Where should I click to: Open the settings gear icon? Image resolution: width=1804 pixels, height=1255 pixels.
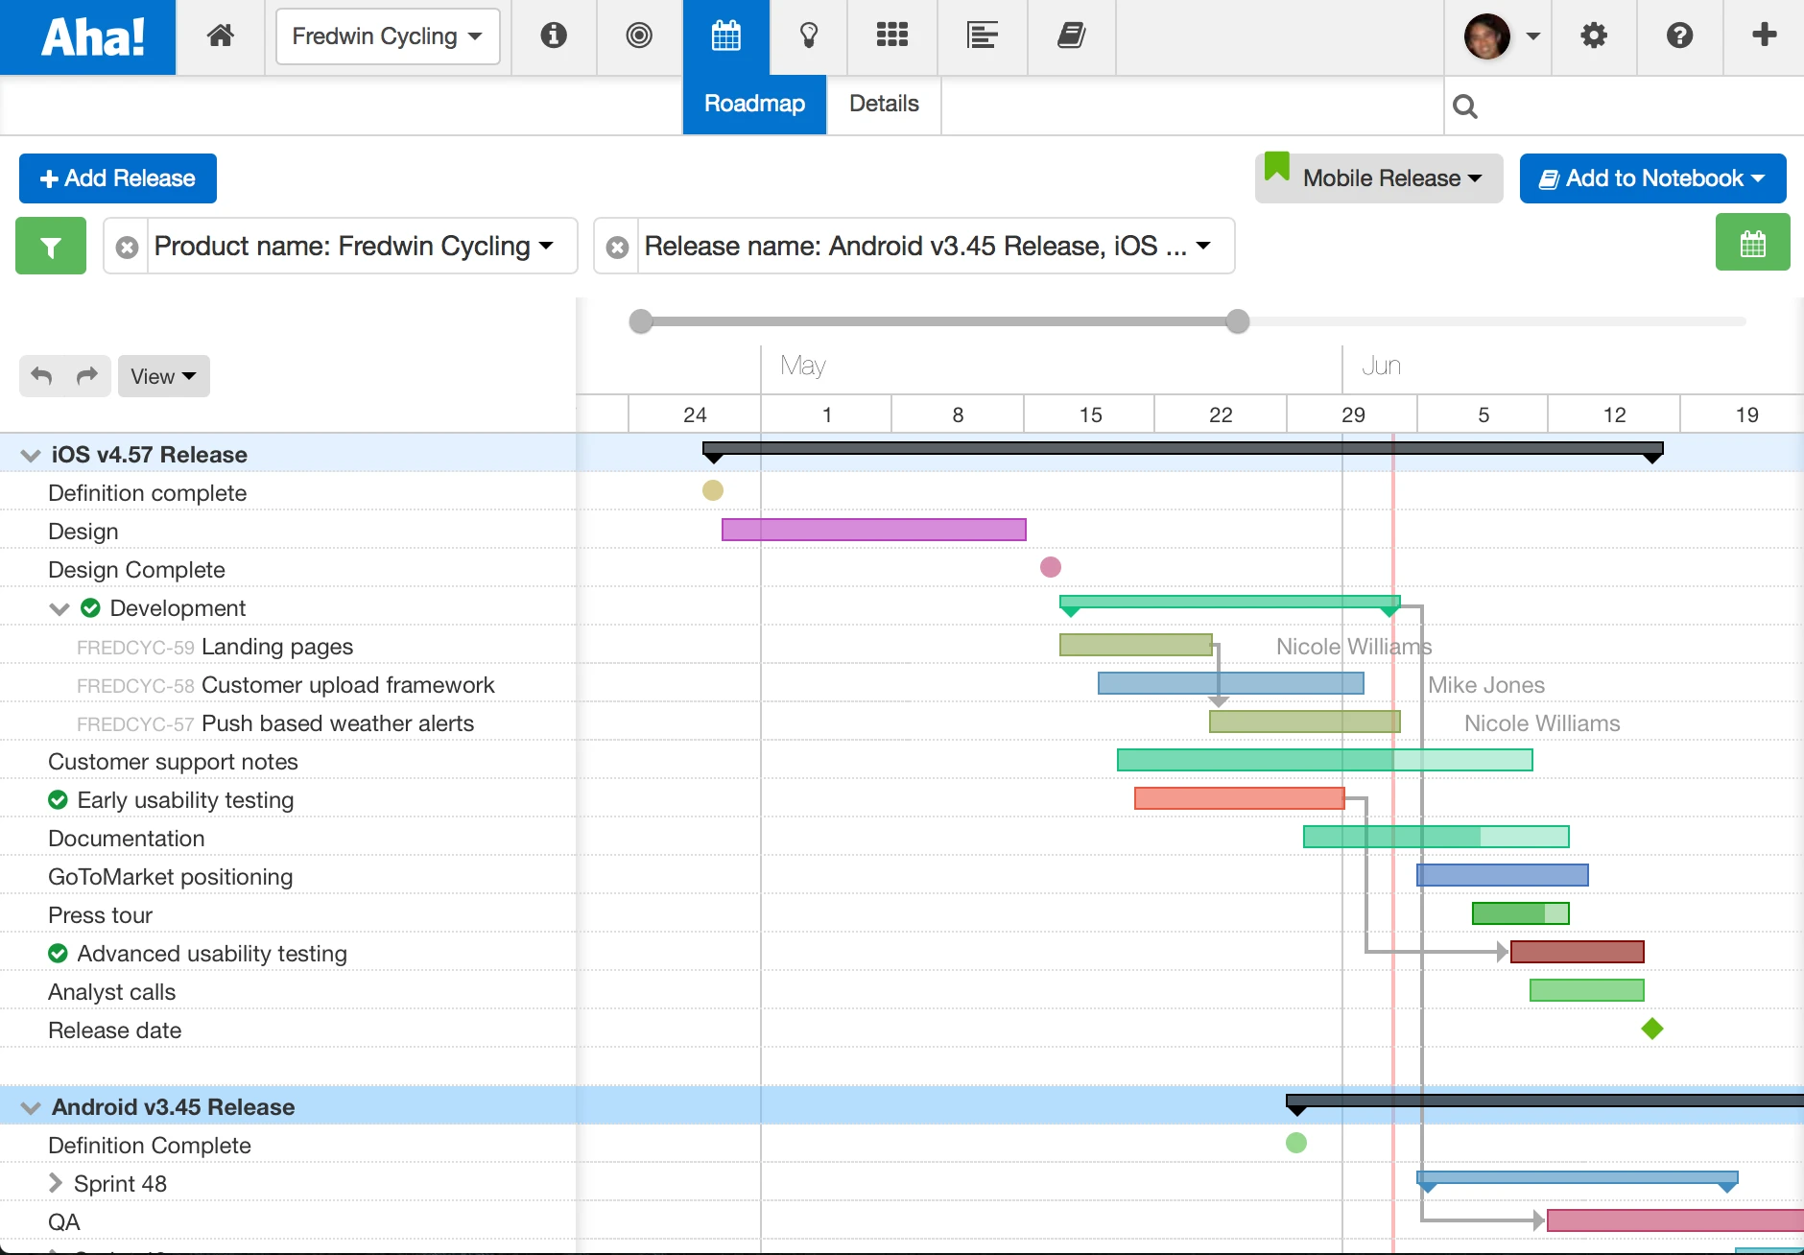point(1594,36)
